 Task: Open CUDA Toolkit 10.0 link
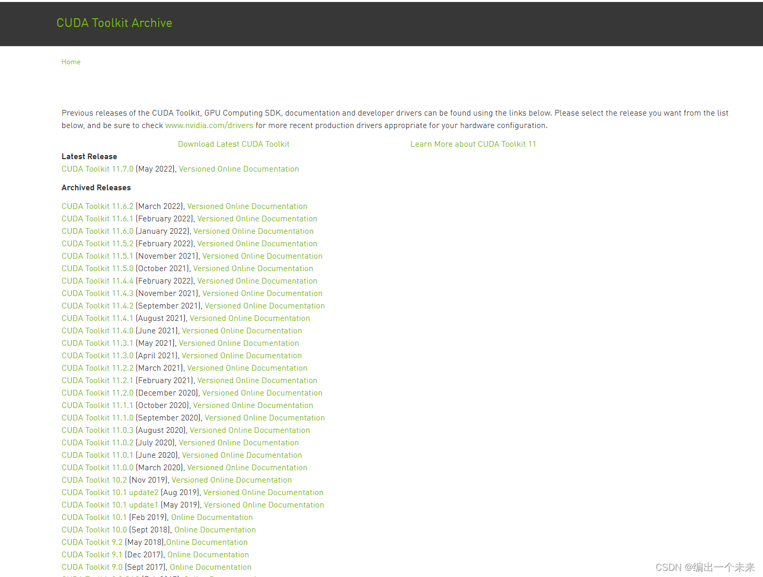(x=94, y=530)
